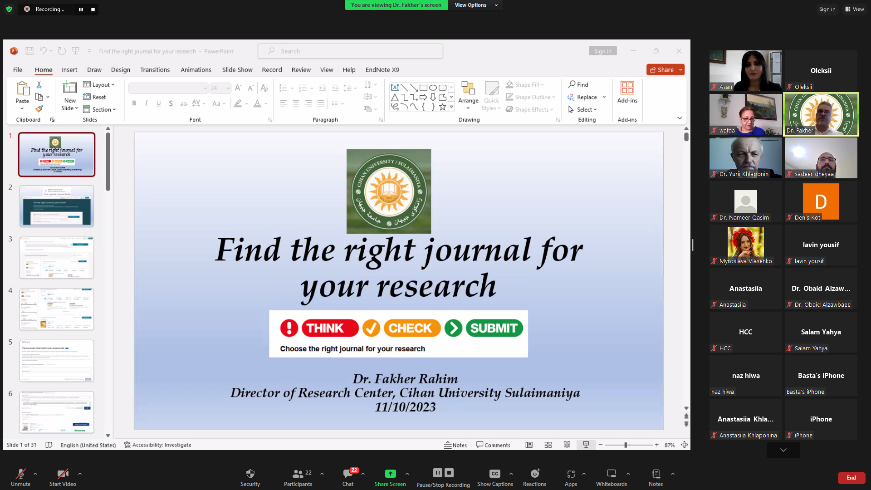Click the Undo icon in PowerPoint
Screen dimensions: 871x490
click(x=43, y=51)
